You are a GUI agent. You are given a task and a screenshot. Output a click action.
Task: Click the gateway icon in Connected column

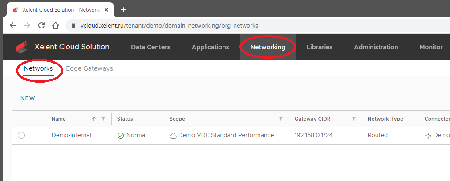click(428, 135)
